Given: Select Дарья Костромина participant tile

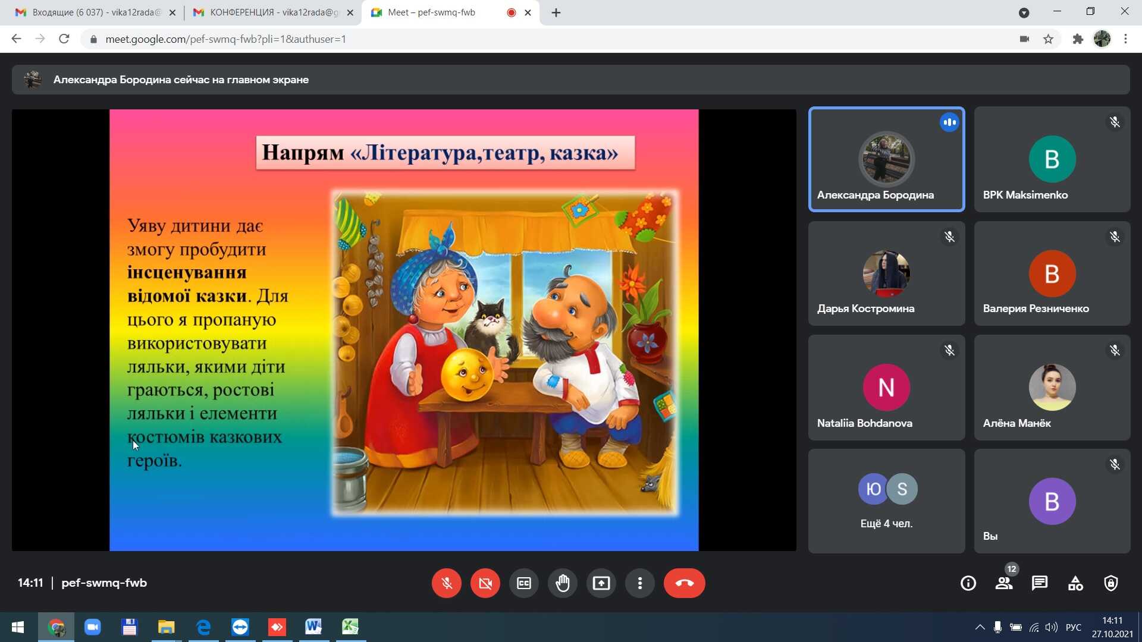Looking at the screenshot, I should (886, 273).
